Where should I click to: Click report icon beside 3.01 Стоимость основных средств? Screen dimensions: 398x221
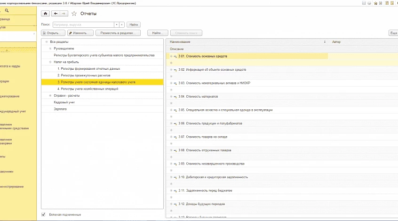175,57
